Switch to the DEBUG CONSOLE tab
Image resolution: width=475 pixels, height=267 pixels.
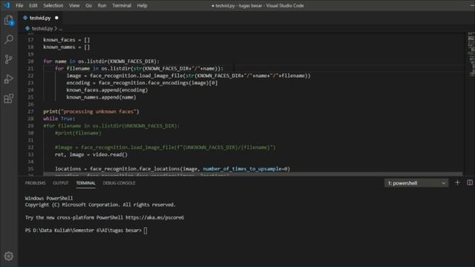pyautogui.click(x=119, y=183)
